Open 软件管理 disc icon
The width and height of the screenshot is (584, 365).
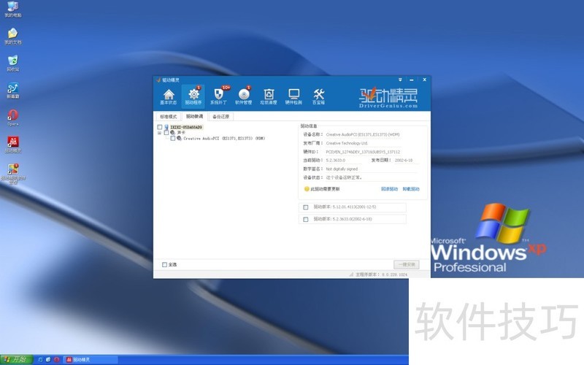click(x=244, y=96)
